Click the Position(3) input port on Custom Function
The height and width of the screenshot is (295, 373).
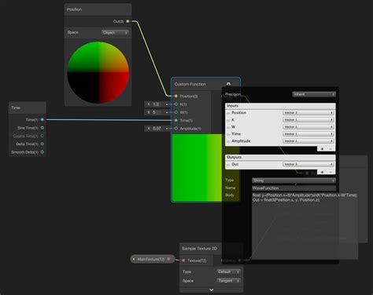(176, 96)
